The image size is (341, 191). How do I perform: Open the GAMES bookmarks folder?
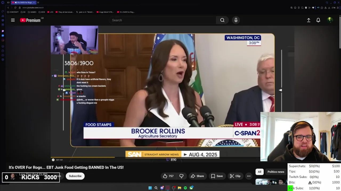point(32,12)
